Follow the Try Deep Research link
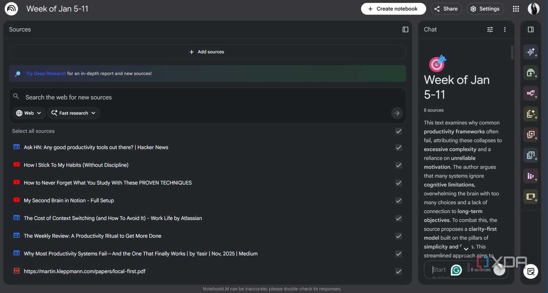Image resolution: width=548 pixels, height=293 pixels. [x=46, y=74]
